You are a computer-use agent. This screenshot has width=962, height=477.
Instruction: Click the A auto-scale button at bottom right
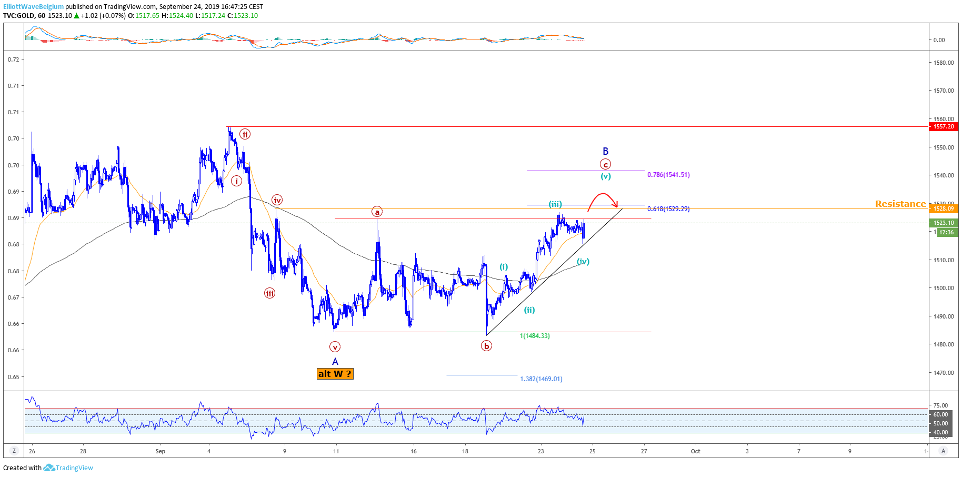[944, 451]
